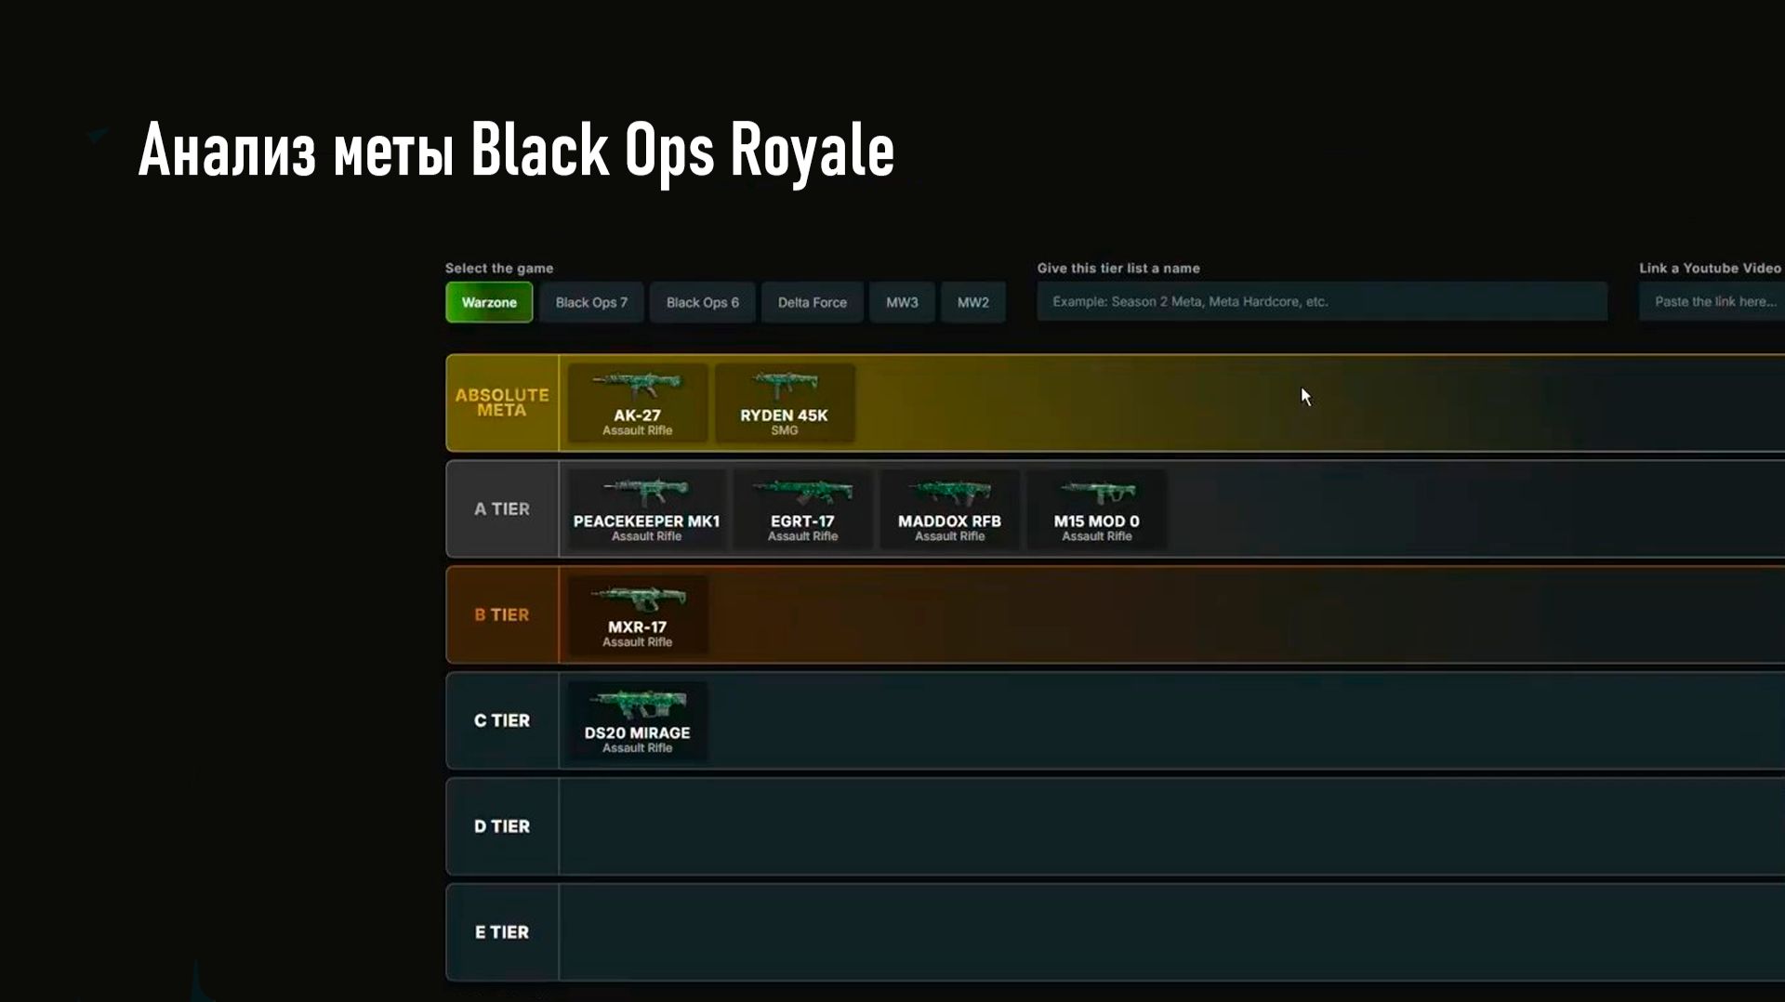
Task: Click the ABSOLUTE META tier label
Action: tap(501, 402)
